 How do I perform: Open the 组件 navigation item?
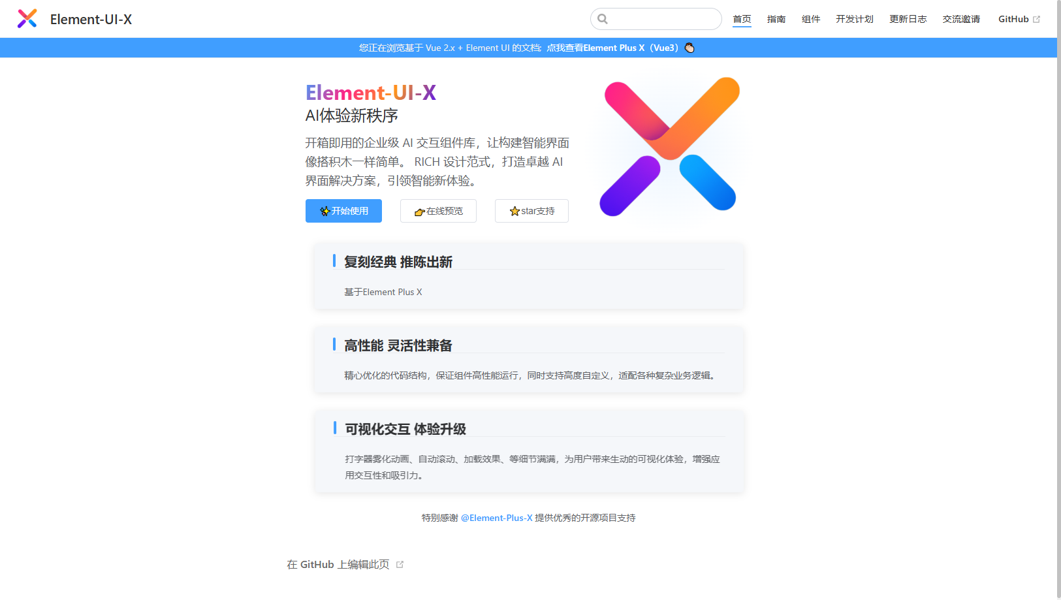coord(811,19)
